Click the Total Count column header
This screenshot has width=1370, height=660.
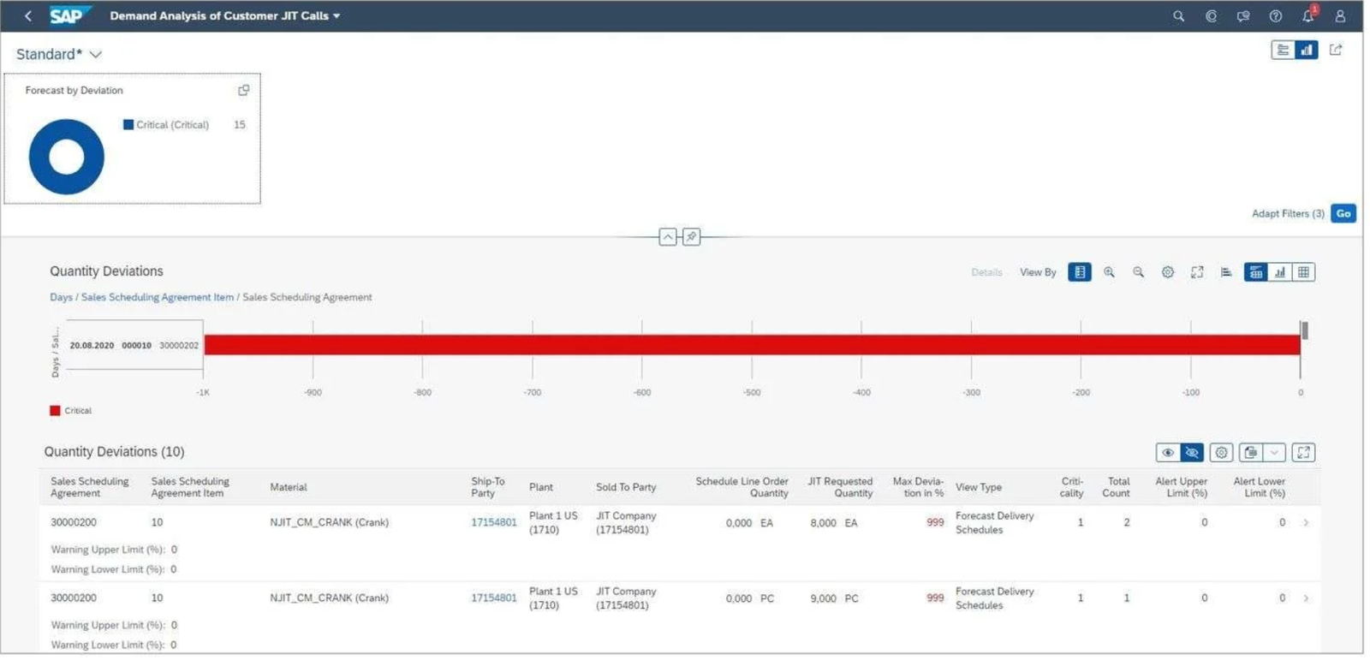[1117, 487]
